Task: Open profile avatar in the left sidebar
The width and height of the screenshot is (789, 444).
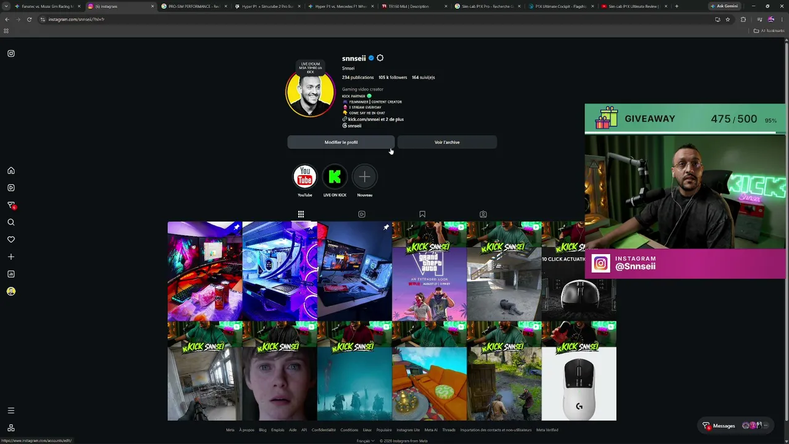Action: [11, 292]
